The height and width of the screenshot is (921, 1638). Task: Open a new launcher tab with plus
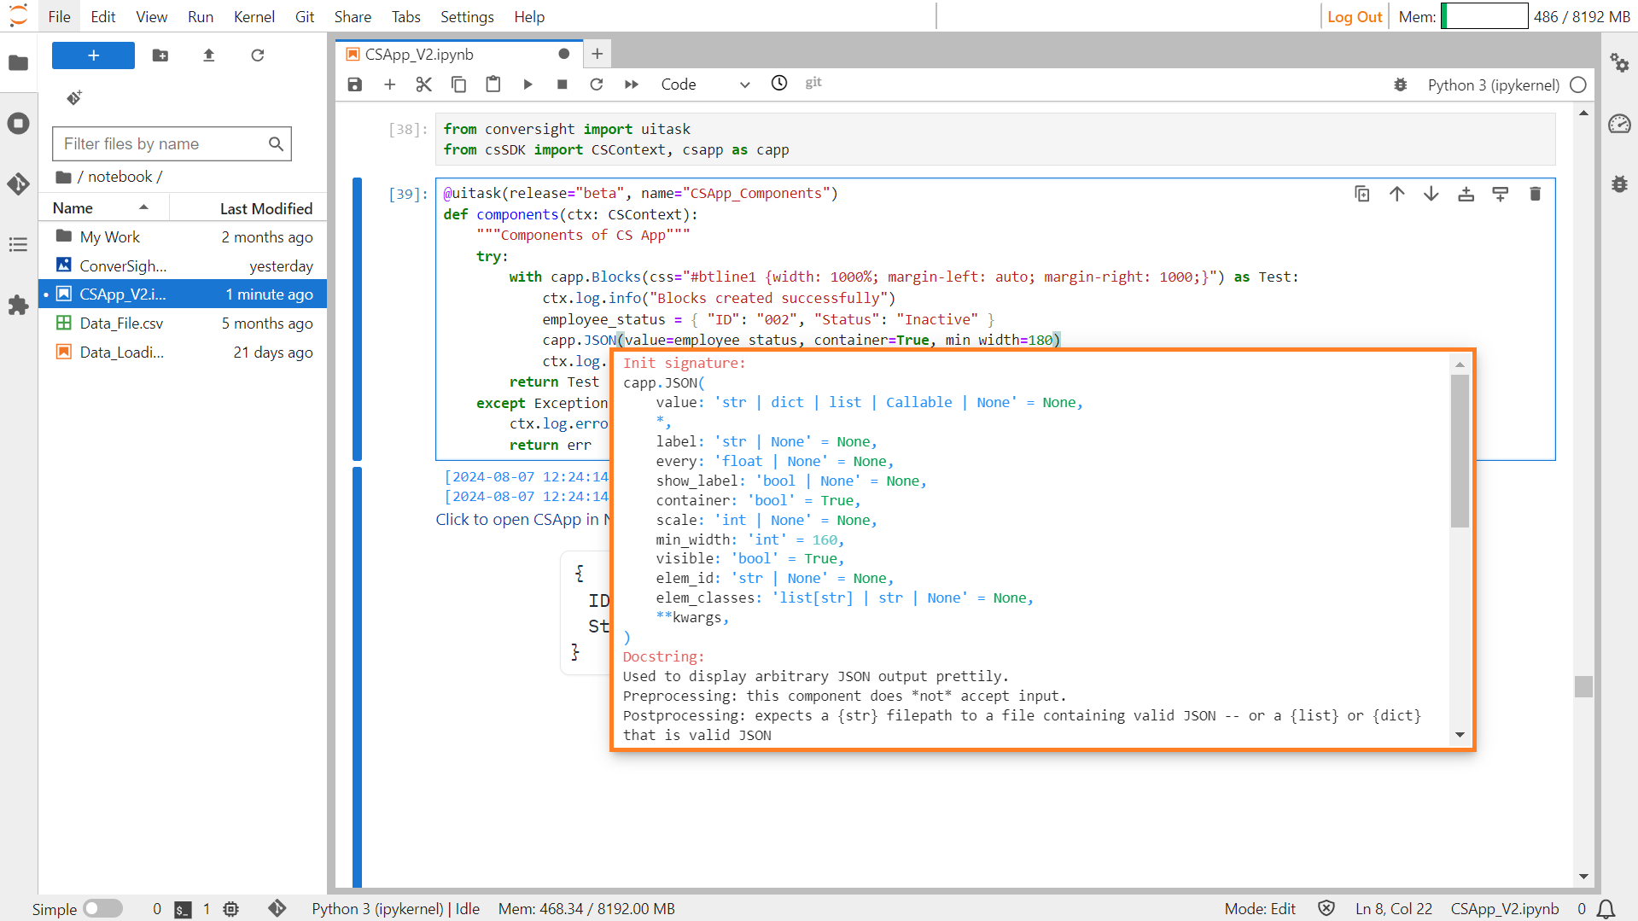tap(597, 54)
